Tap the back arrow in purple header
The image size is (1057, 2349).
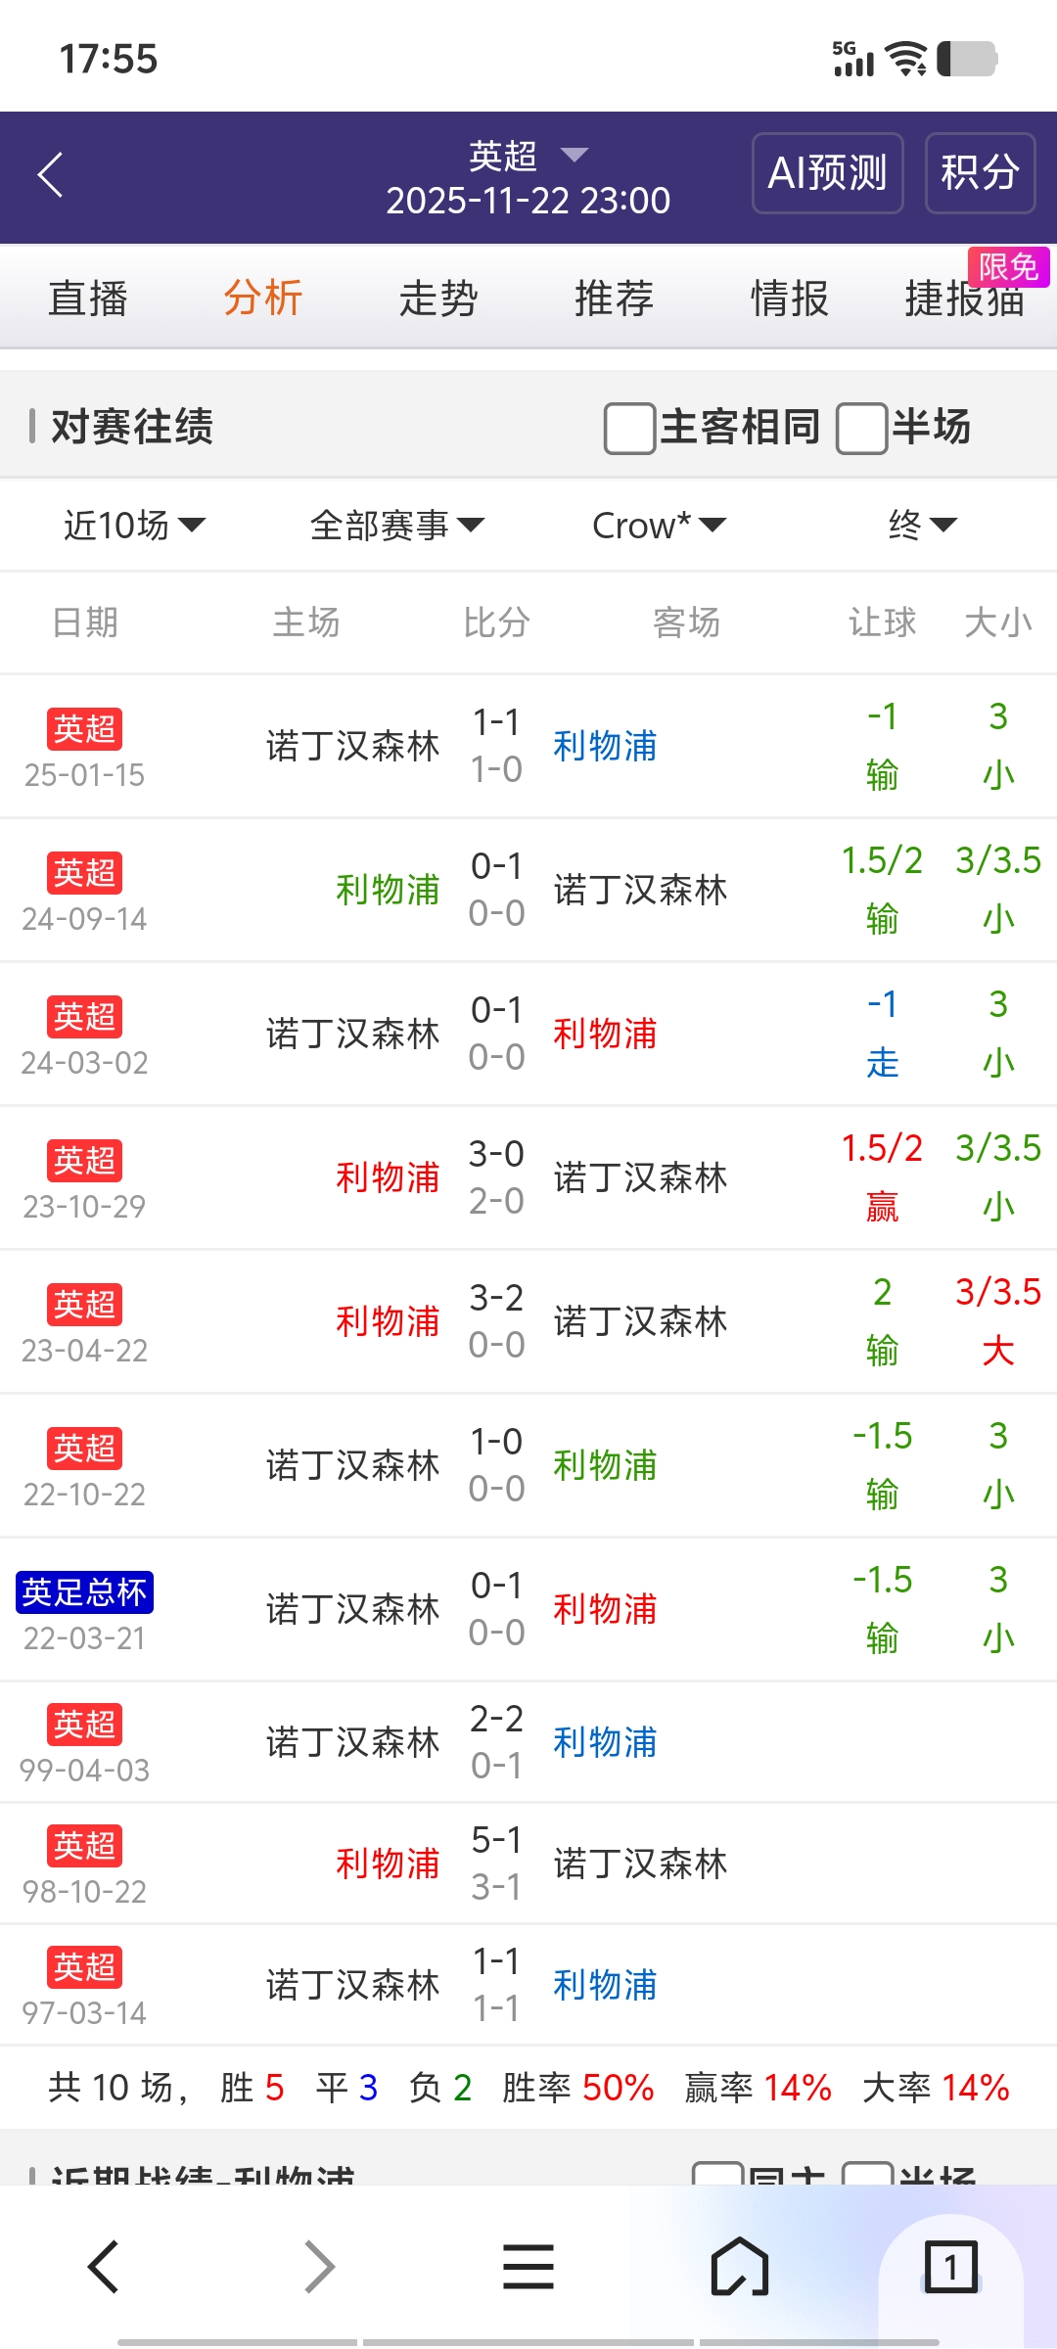point(51,175)
